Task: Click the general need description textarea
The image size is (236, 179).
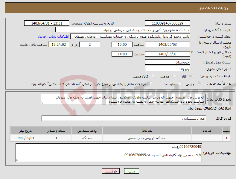Action: click(x=123, y=99)
